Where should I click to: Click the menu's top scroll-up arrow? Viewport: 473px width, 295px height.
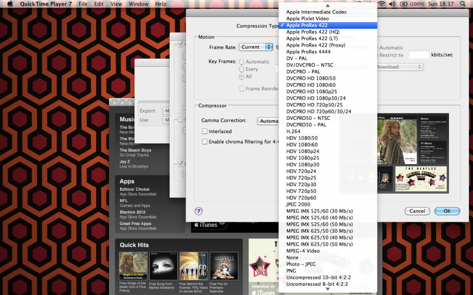[x=328, y=6]
